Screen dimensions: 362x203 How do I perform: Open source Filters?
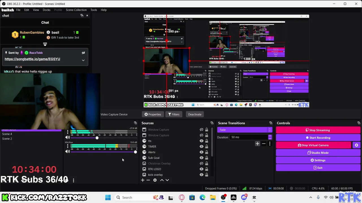(174, 114)
